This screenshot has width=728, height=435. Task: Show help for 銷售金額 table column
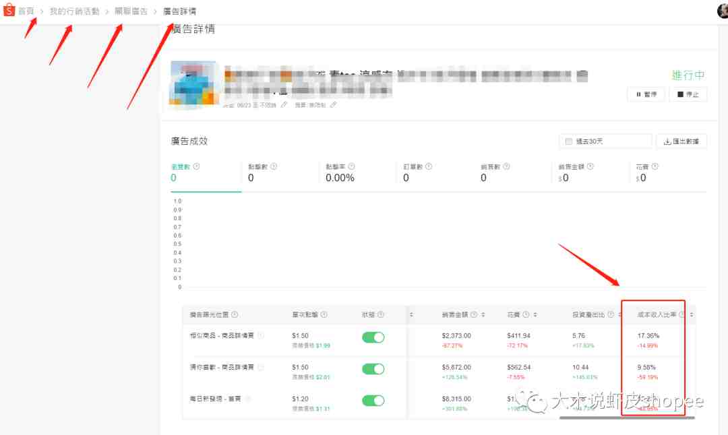pos(474,314)
